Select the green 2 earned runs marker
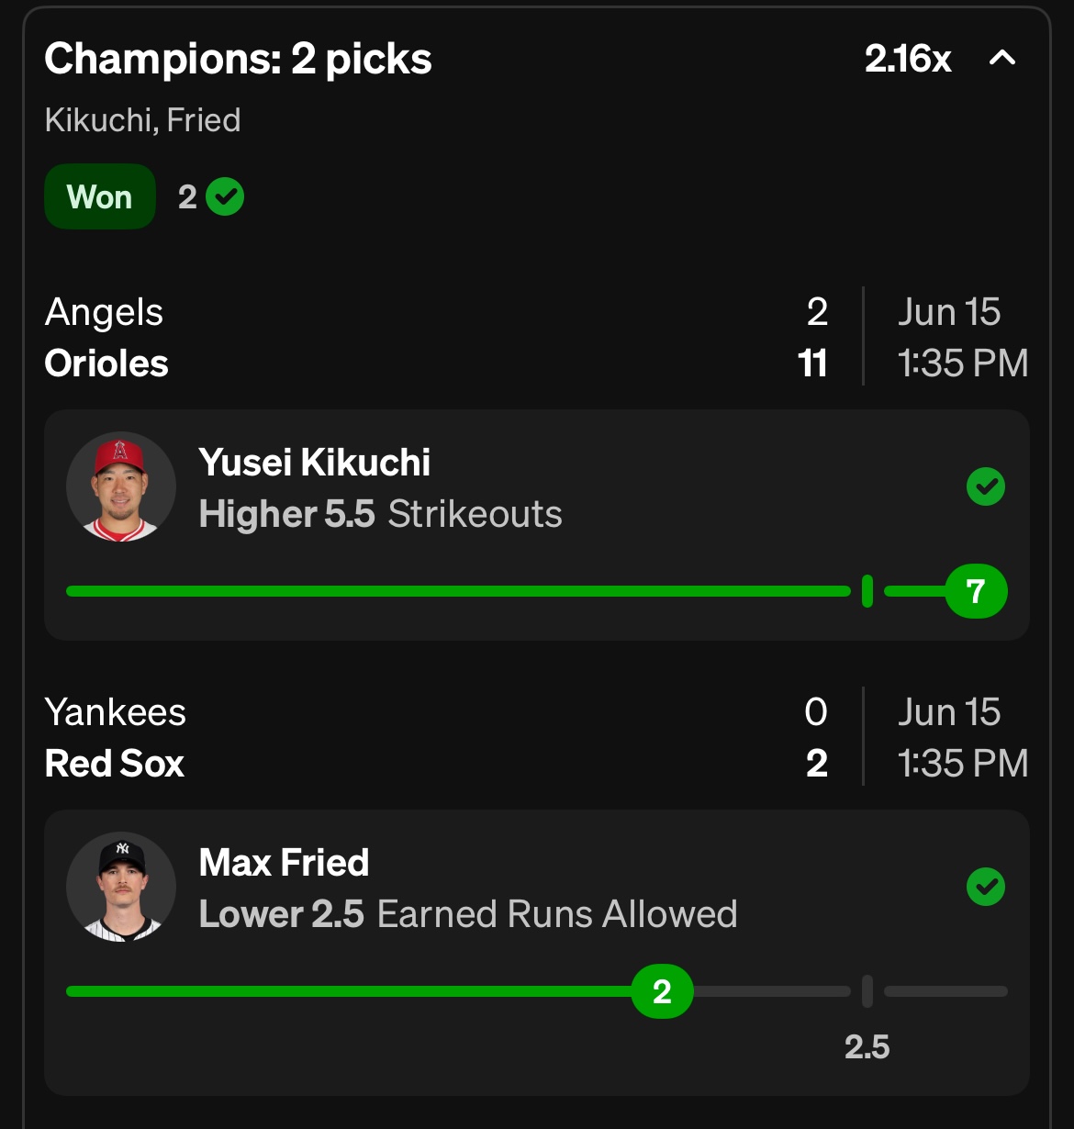Image resolution: width=1074 pixels, height=1129 pixels. (662, 991)
